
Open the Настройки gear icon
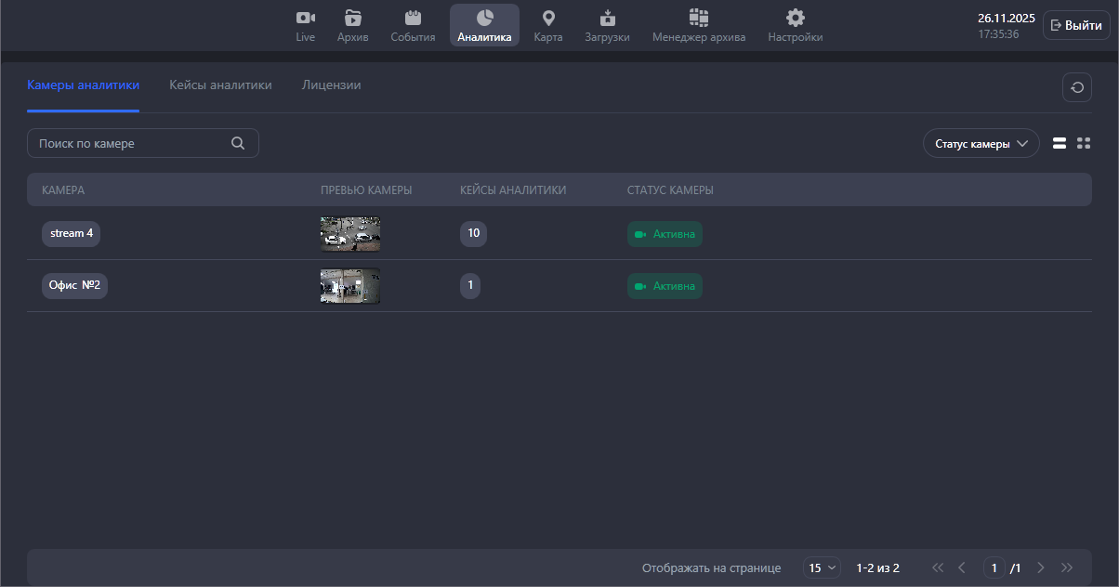click(x=795, y=19)
